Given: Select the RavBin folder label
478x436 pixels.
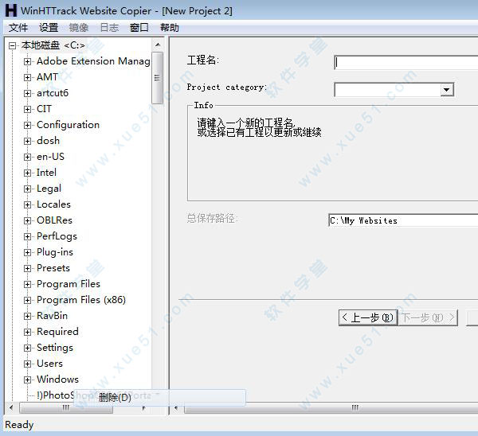Looking at the screenshot, I should coord(52,316).
